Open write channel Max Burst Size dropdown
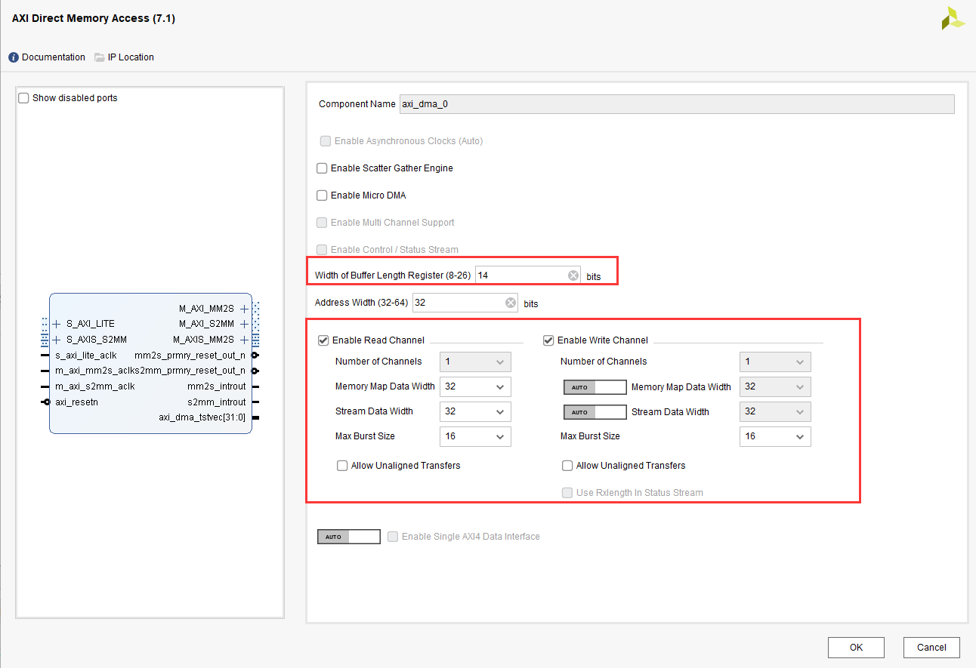976x668 pixels. 775,436
